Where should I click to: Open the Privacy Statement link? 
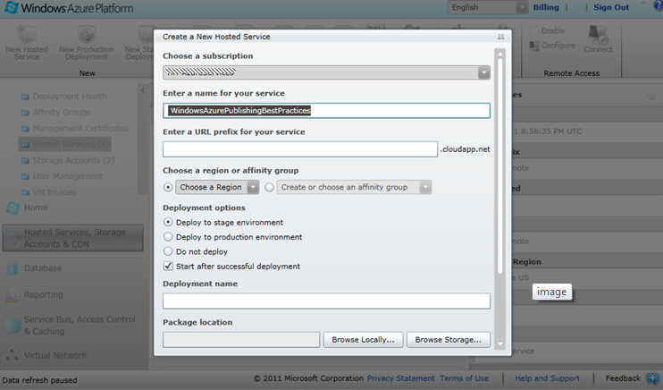pos(401,378)
